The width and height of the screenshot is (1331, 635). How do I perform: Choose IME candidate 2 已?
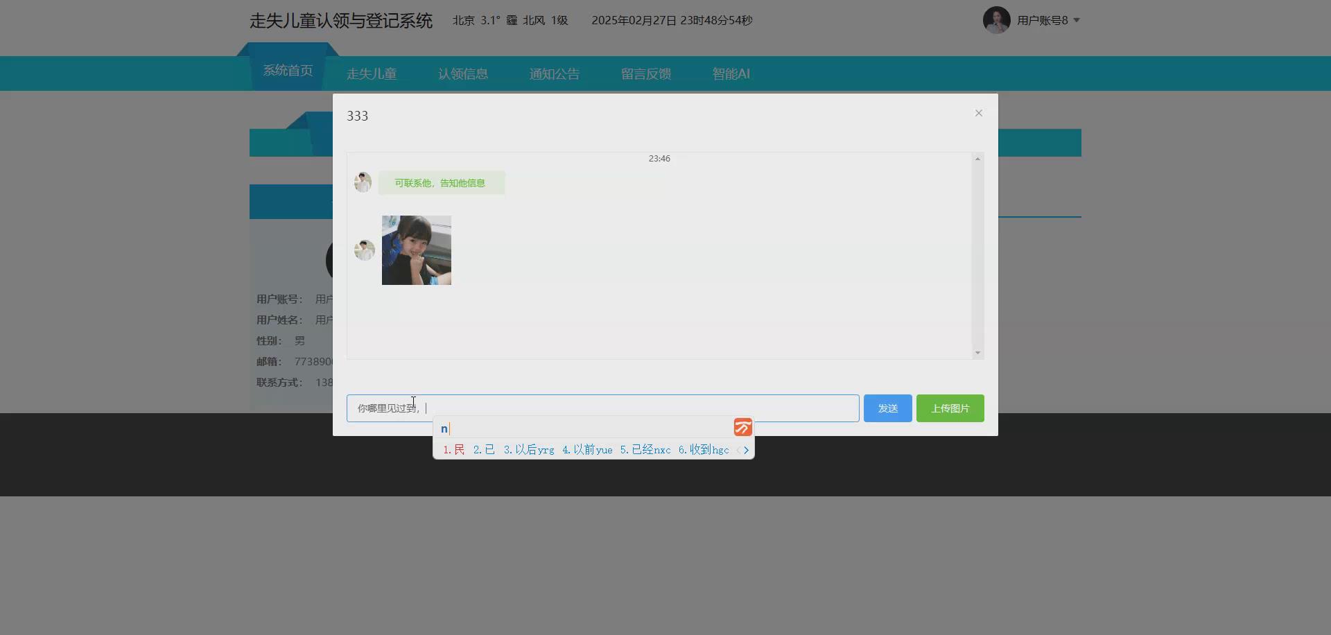point(484,450)
